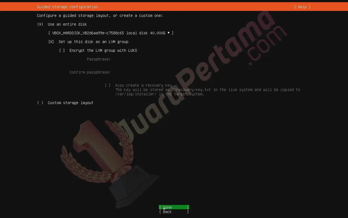
Task: Open the disk selection dropdown arrow
Action: click(x=169, y=33)
